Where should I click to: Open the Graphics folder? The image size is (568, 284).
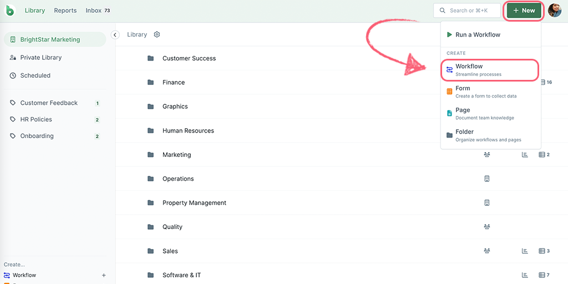[175, 106]
